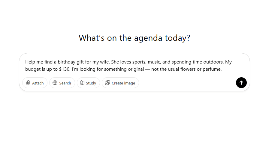The width and height of the screenshot is (269, 142).
Task: Enable web Search for this prompt
Action: tap(62, 83)
